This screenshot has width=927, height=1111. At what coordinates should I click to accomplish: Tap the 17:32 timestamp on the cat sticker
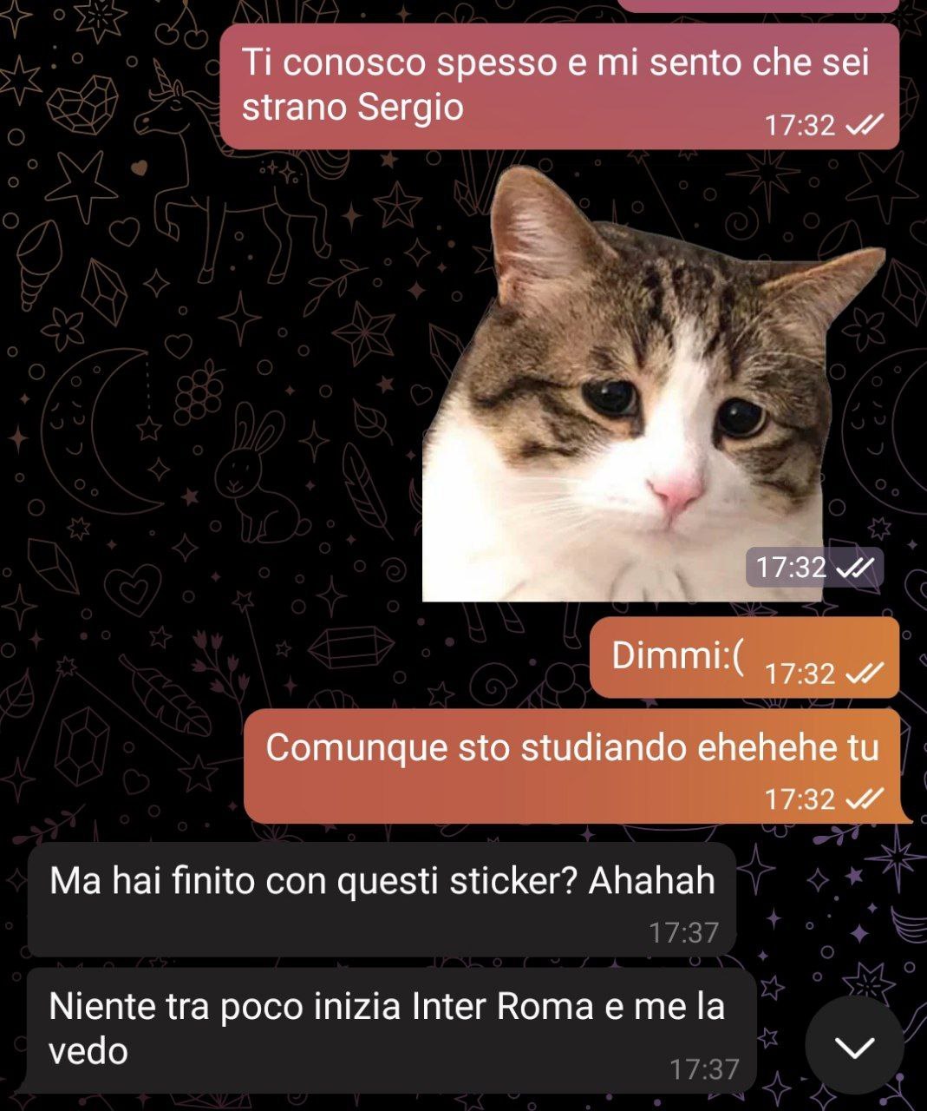point(791,568)
